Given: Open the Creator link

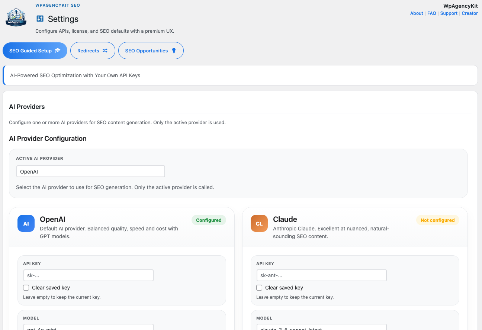Looking at the screenshot, I should (x=470, y=13).
